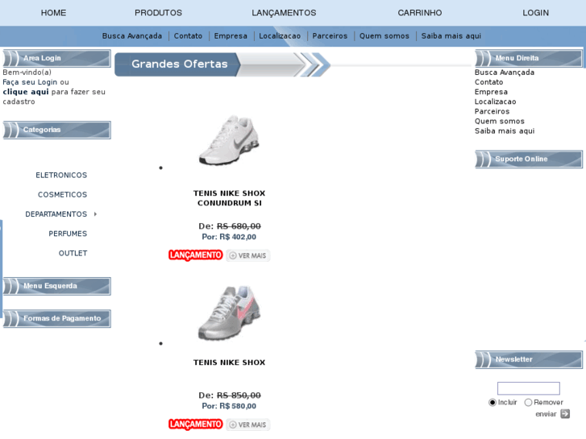Click VER MAIS for the R$ 580,00 shoe
Image resolution: width=586 pixels, height=439 pixels.
(247, 425)
